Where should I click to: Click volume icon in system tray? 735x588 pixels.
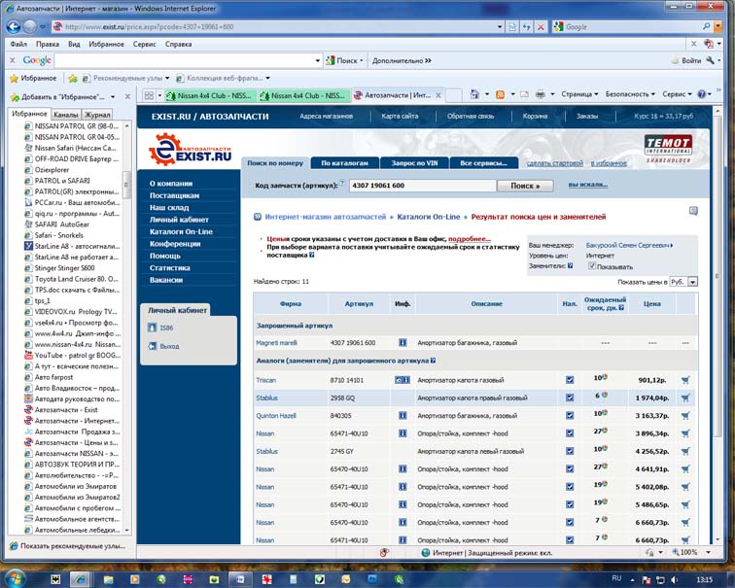click(x=674, y=579)
